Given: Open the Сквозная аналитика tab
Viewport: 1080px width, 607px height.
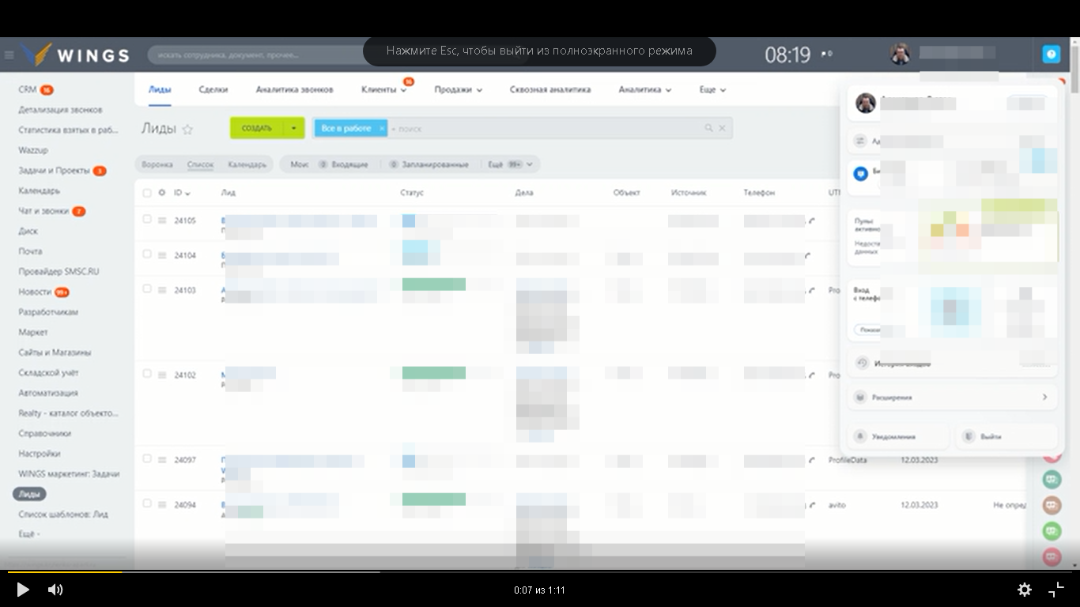Looking at the screenshot, I should pyautogui.click(x=550, y=90).
